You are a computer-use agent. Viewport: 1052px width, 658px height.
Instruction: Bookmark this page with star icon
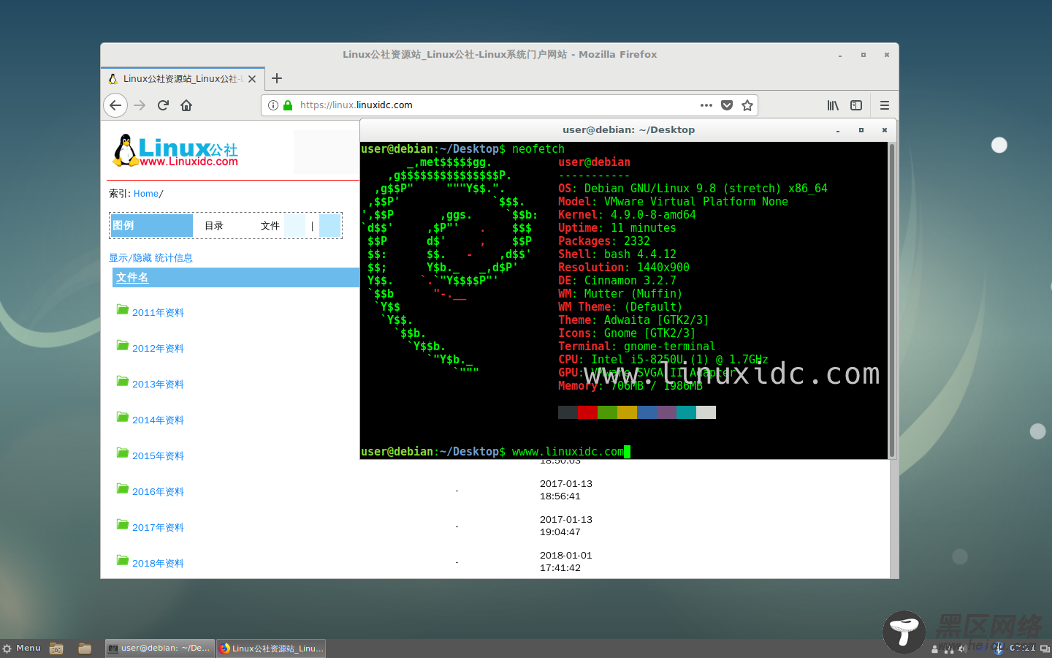[x=747, y=105]
